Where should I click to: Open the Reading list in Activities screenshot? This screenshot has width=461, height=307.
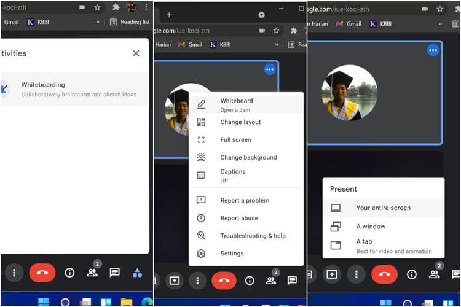(130, 22)
